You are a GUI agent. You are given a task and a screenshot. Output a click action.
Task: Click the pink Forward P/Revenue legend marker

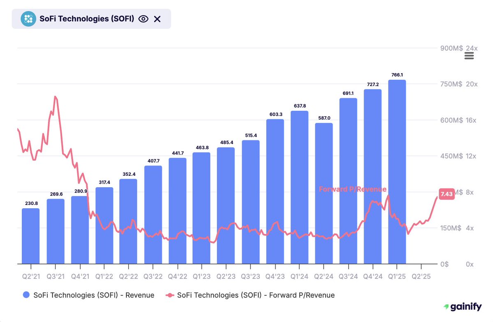tap(170, 295)
